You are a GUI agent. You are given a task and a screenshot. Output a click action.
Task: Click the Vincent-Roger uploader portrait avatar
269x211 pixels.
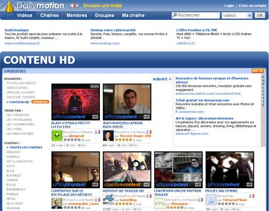tap(108, 136)
